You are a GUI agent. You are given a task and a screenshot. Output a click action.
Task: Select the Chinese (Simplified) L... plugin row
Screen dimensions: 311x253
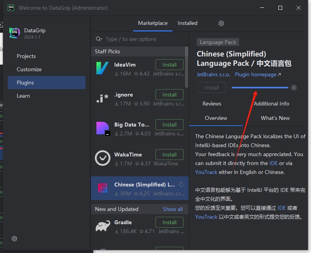tap(140, 188)
